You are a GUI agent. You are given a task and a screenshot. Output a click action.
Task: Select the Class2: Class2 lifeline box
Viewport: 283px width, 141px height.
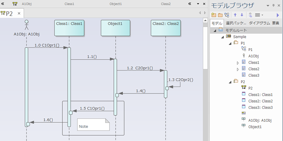tap(166, 28)
